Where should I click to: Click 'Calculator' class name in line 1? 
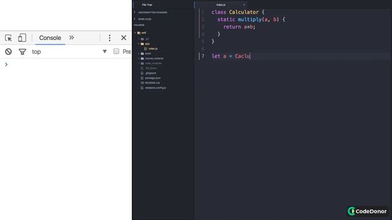click(x=244, y=12)
